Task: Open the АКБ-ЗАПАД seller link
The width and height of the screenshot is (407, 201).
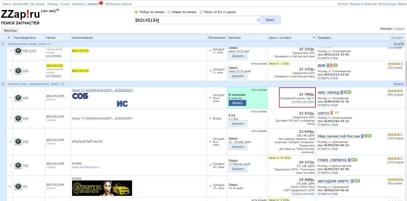Action: click(329, 93)
